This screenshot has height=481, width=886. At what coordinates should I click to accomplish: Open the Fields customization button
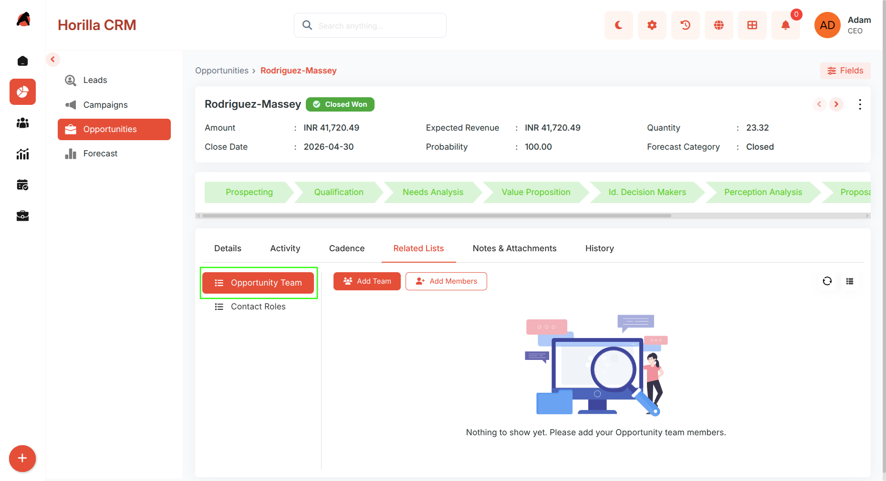click(x=845, y=71)
